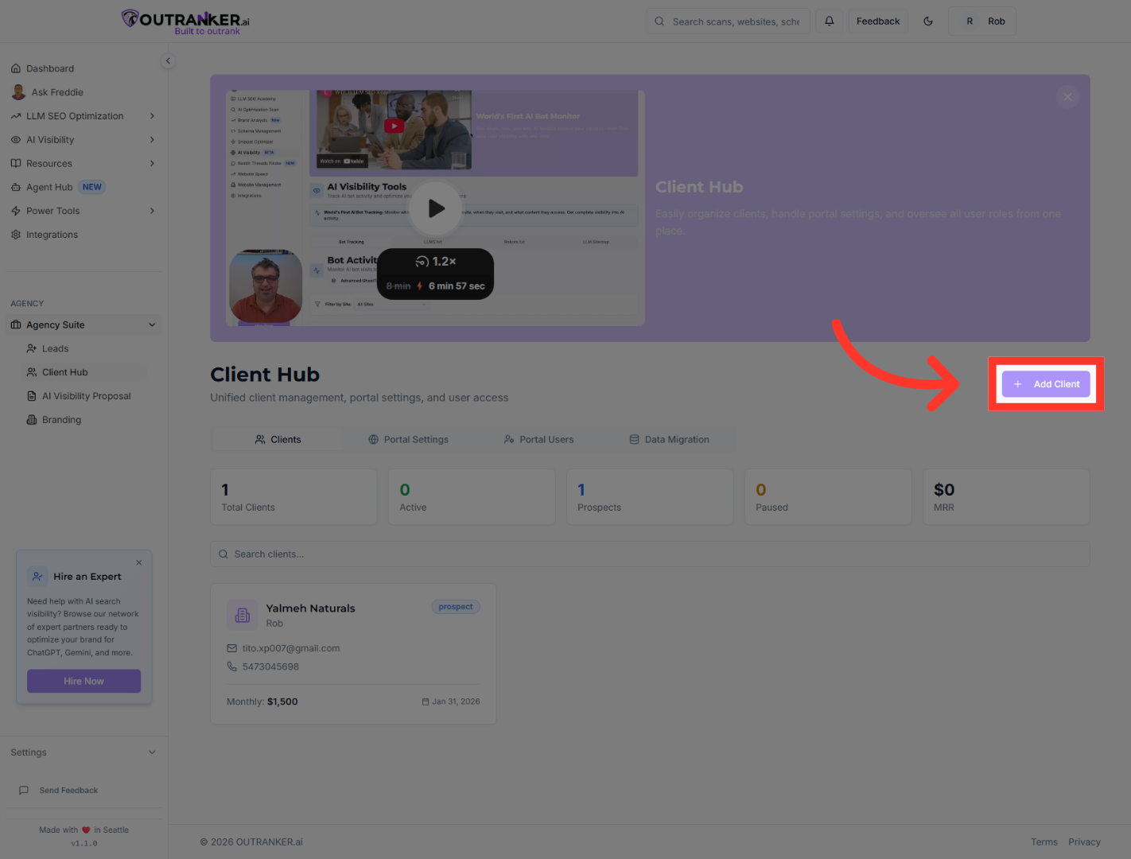Viewport: 1131px width, 859px height.
Task: Open the notifications bell
Action: click(x=830, y=21)
